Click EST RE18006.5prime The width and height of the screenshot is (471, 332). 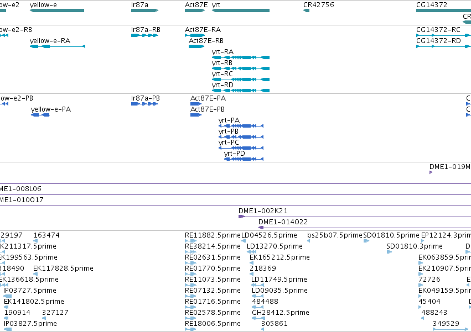(213, 324)
